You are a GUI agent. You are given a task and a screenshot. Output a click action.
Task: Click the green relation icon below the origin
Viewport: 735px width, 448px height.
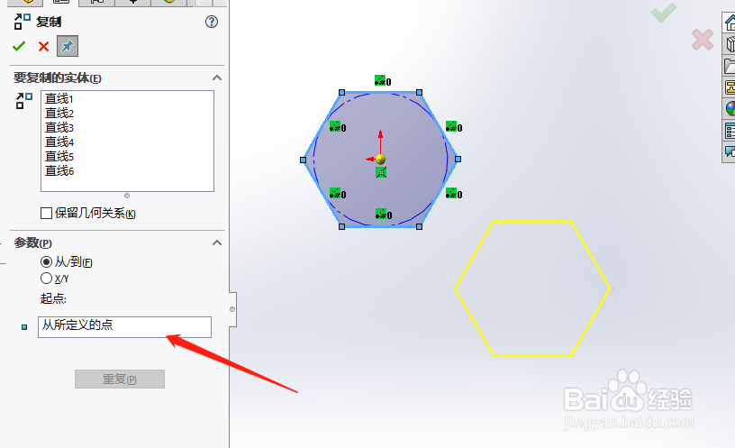(x=381, y=173)
